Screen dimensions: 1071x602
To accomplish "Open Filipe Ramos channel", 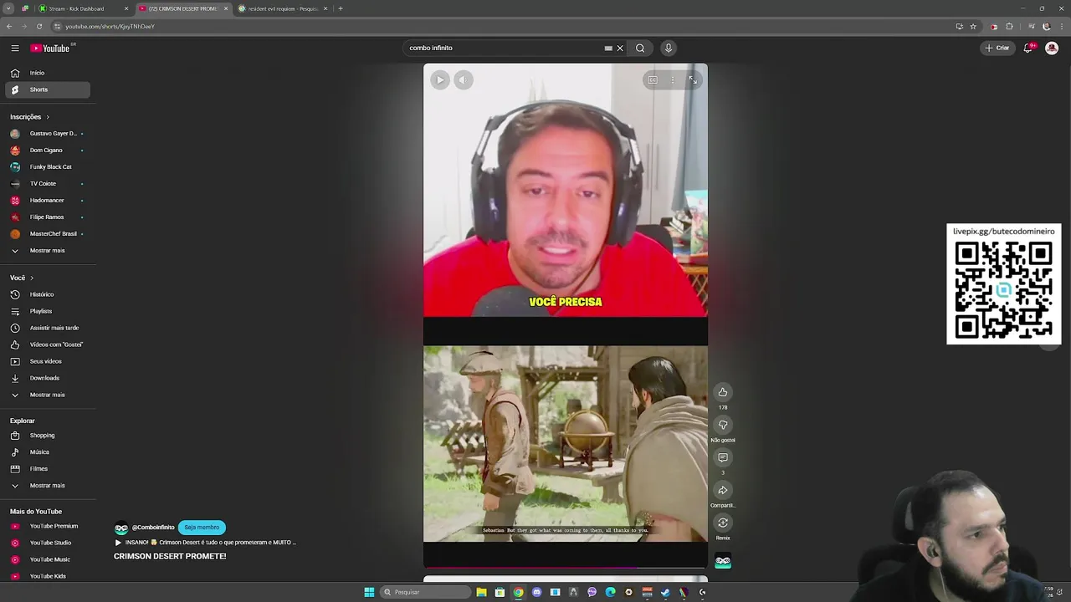I will tap(49, 217).
